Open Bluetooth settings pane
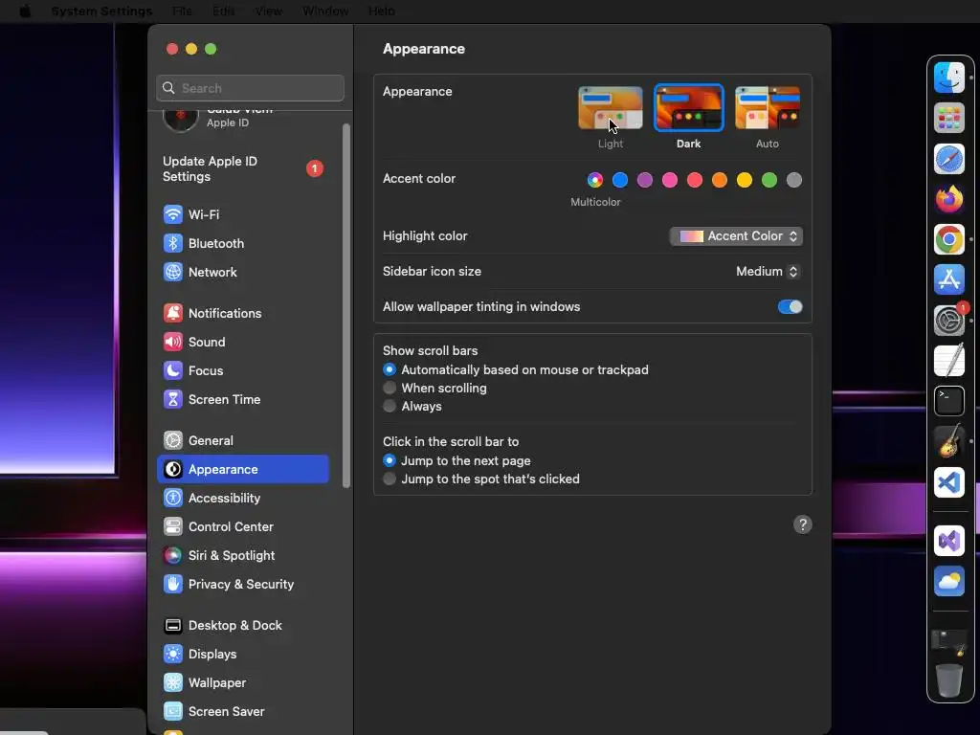Image resolution: width=980 pixels, height=735 pixels. pos(242,243)
